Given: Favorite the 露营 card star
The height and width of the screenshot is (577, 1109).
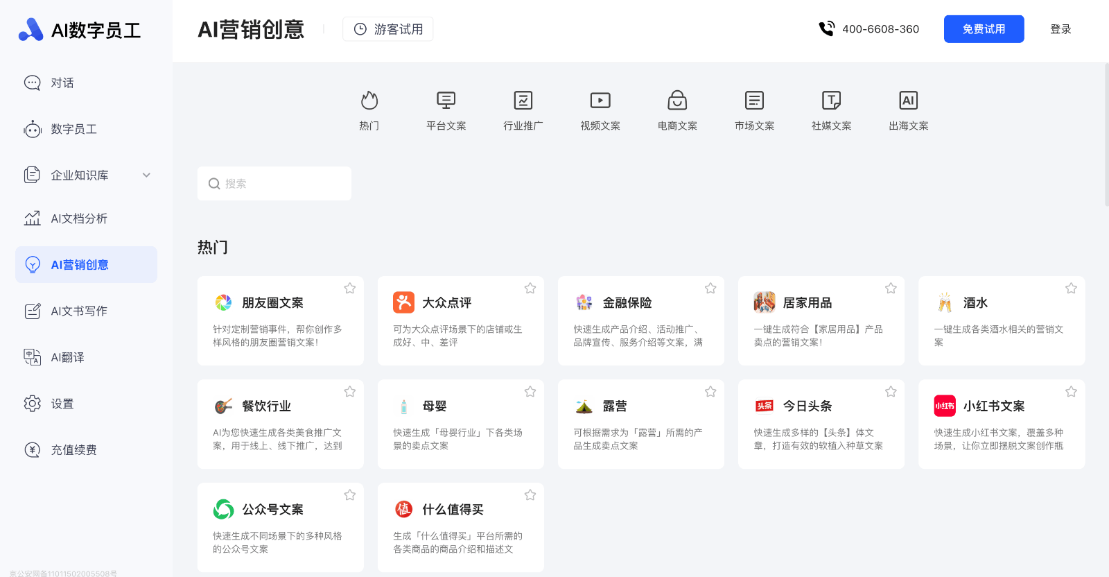Looking at the screenshot, I should [710, 392].
